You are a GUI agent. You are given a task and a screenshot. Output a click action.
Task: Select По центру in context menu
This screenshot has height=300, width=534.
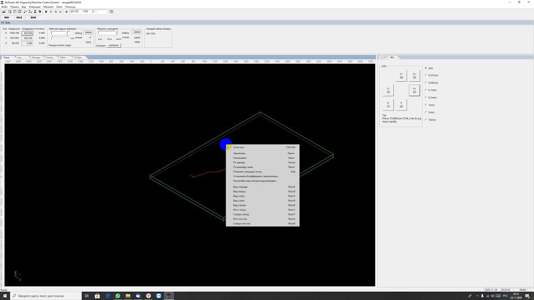click(x=262, y=162)
